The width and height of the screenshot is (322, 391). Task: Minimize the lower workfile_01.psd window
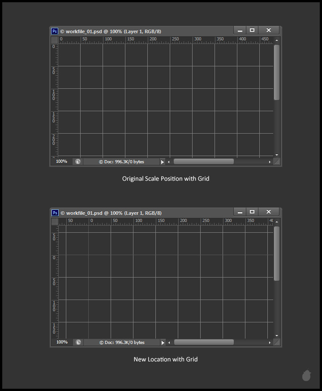point(240,212)
